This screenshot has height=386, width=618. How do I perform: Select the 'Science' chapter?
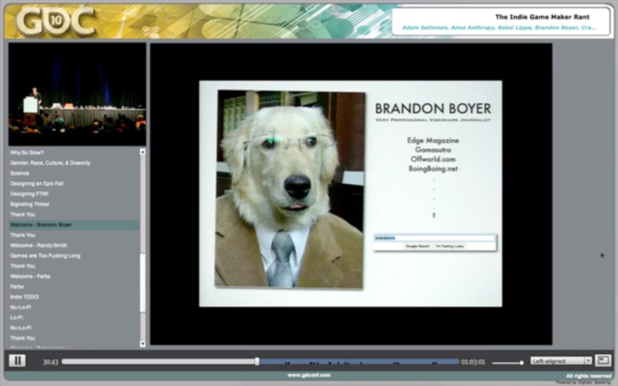(x=20, y=173)
